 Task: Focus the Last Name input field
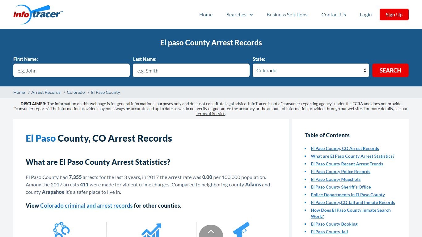pyautogui.click(x=191, y=70)
